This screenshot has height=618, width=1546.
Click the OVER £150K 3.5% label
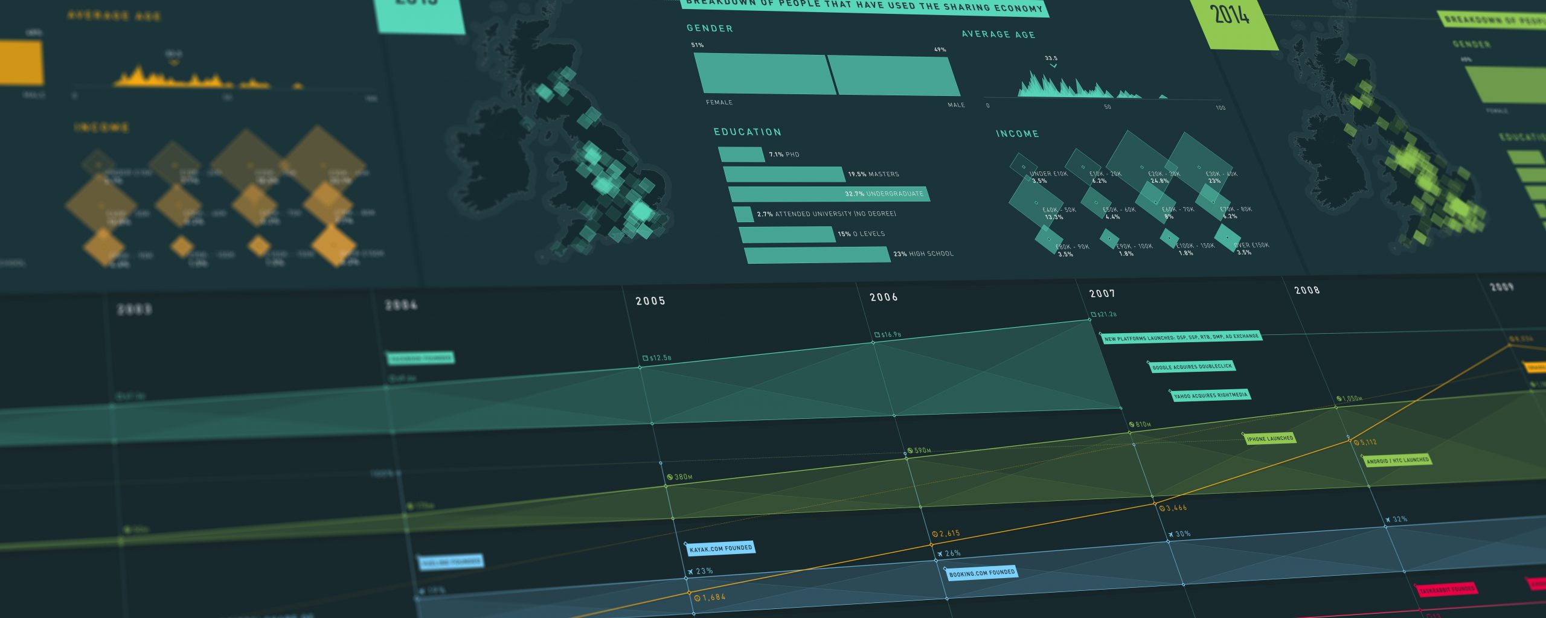pos(1252,249)
